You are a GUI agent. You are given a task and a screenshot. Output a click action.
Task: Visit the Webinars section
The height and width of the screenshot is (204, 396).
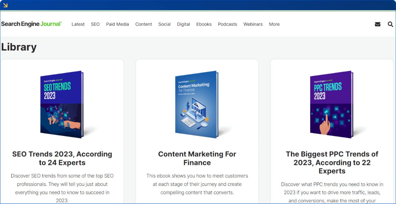tap(253, 24)
